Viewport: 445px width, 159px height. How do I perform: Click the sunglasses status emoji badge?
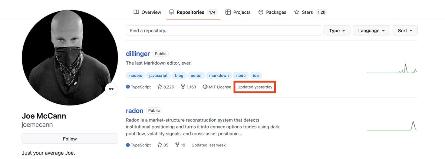111,89
